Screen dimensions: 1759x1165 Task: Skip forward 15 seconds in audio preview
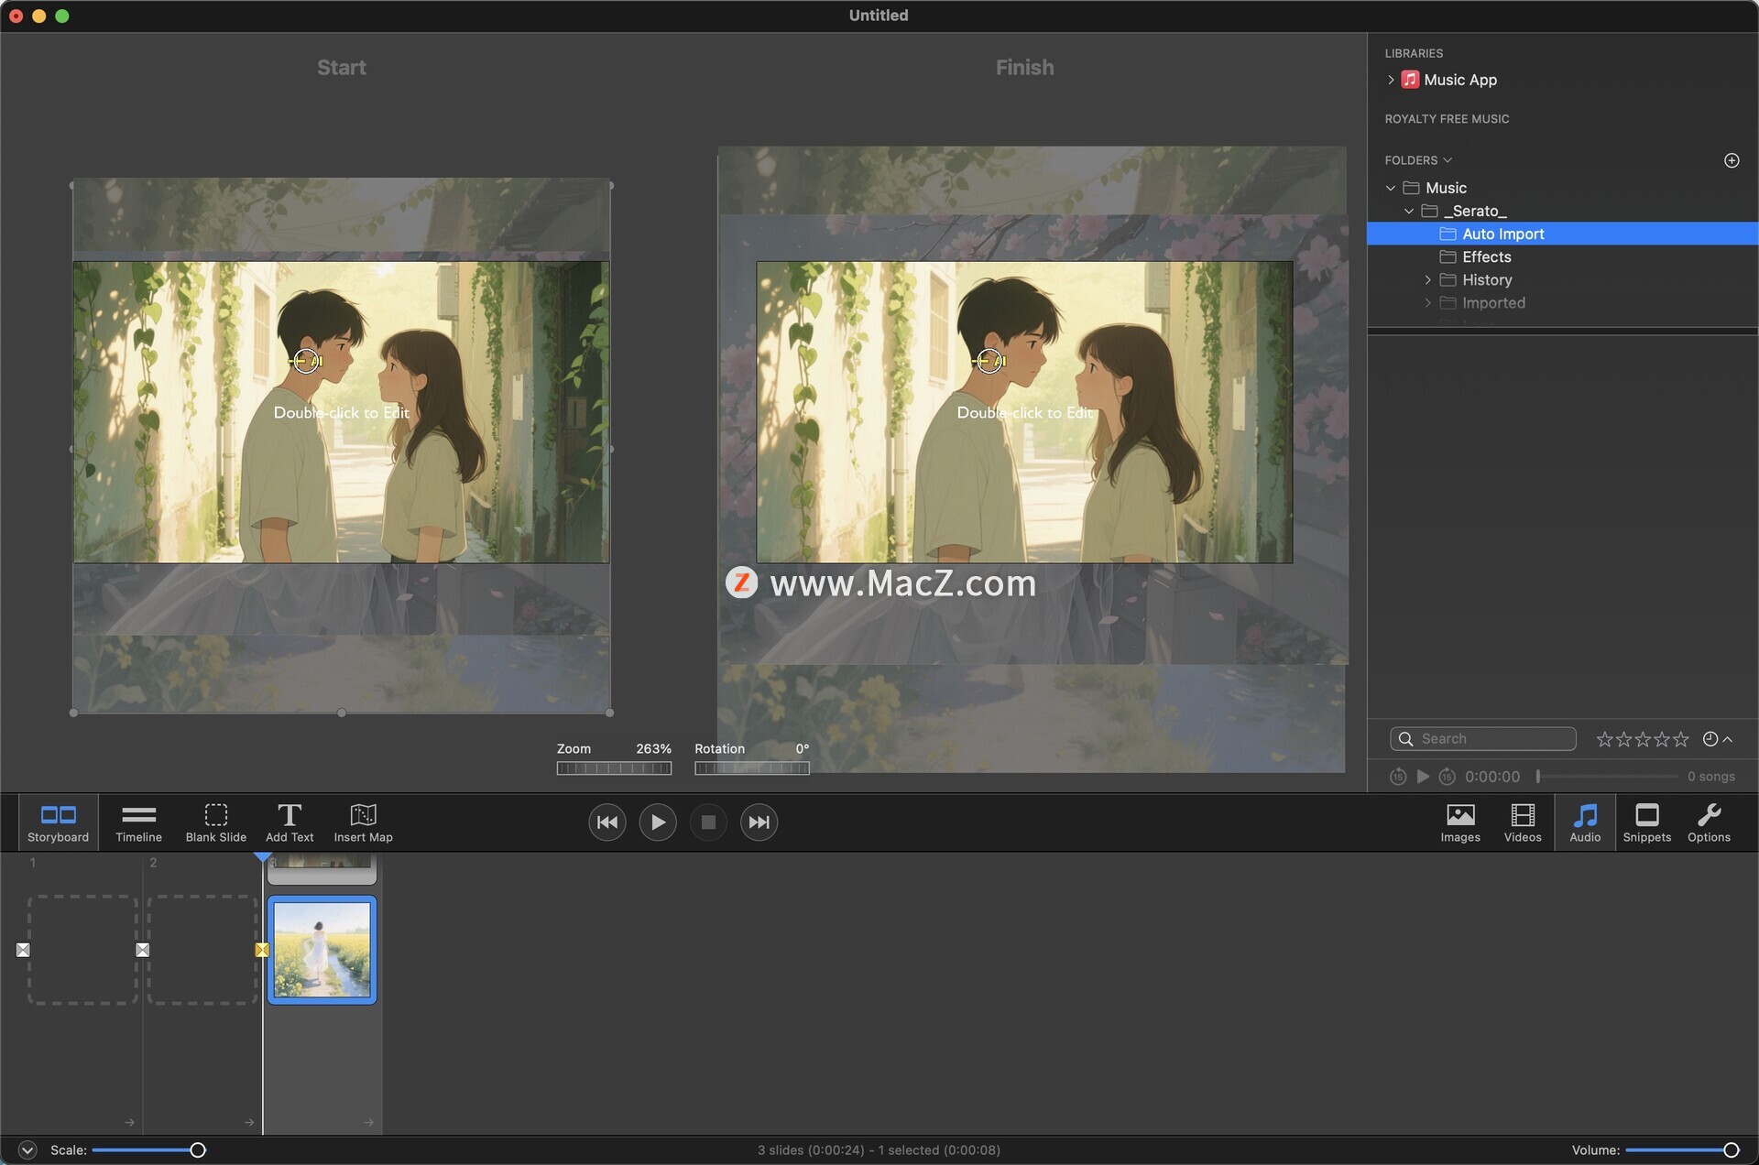point(1447,777)
